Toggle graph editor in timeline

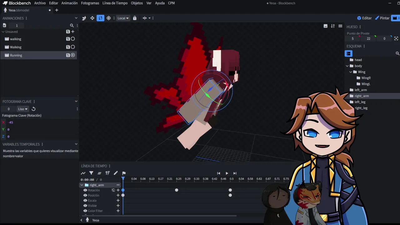click(83, 173)
